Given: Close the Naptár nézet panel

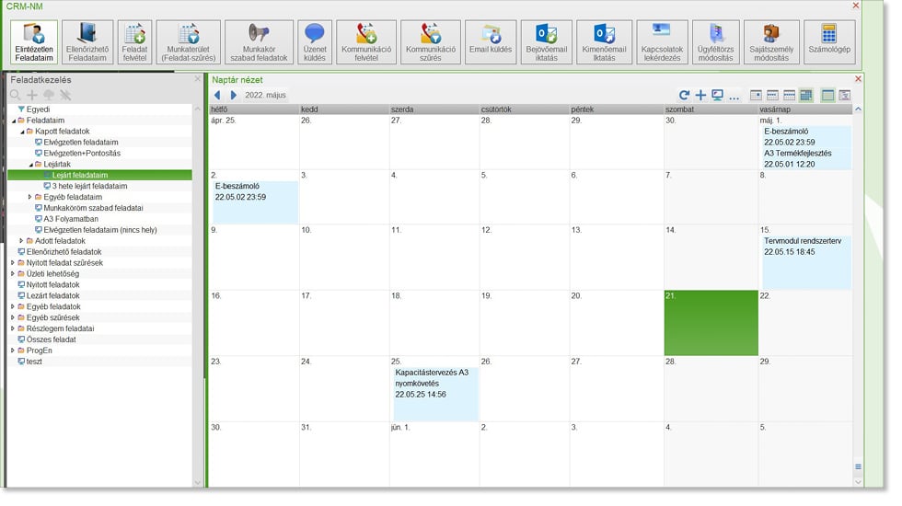Looking at the screenshot, I should (858, 79).
